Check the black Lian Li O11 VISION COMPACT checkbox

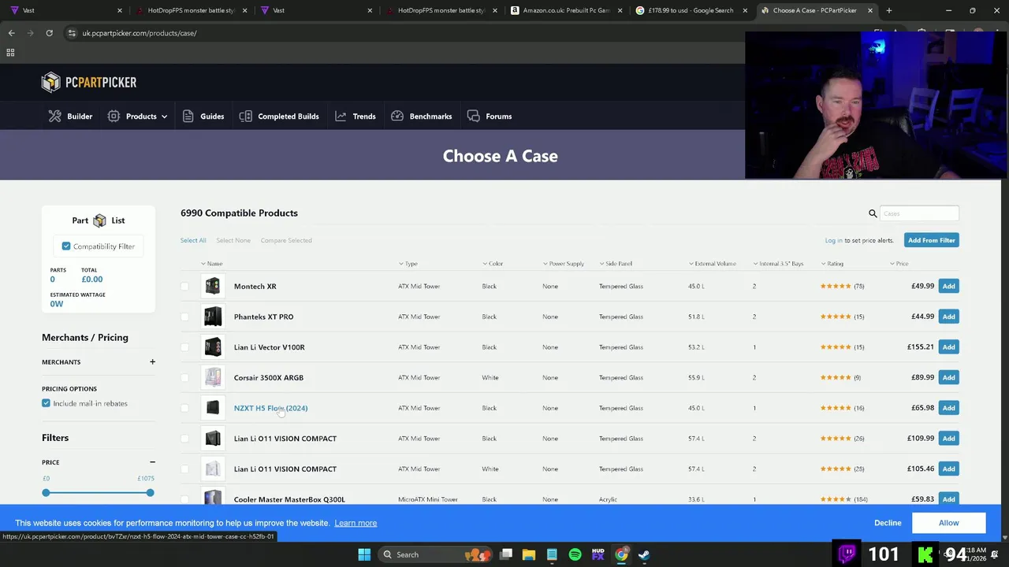184,439
